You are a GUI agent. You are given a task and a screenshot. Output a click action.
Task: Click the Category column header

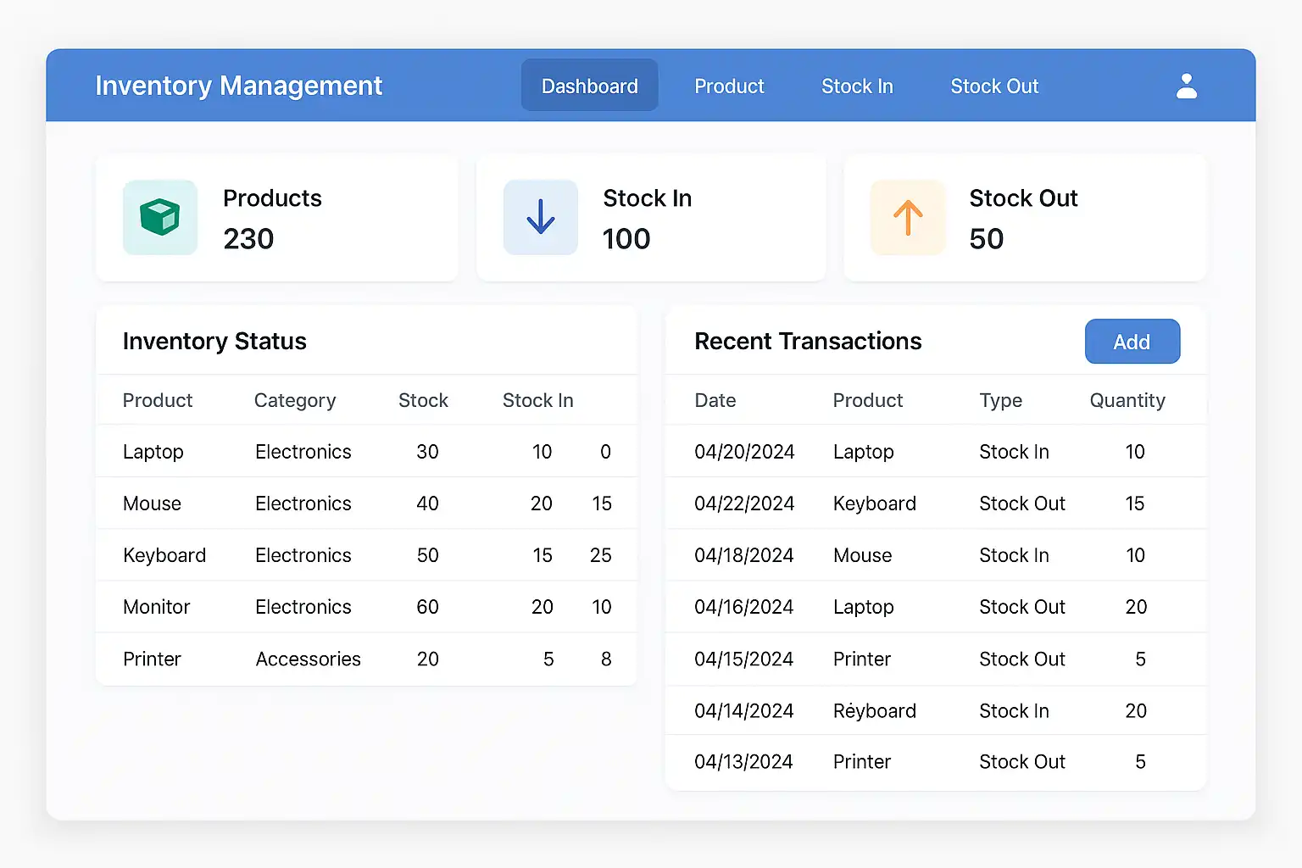click(x=295, y=400)
